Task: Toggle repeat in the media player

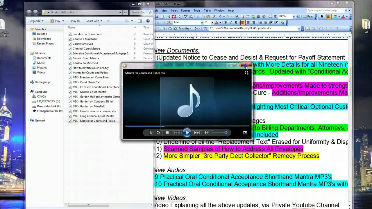Action: pos(158,133)
